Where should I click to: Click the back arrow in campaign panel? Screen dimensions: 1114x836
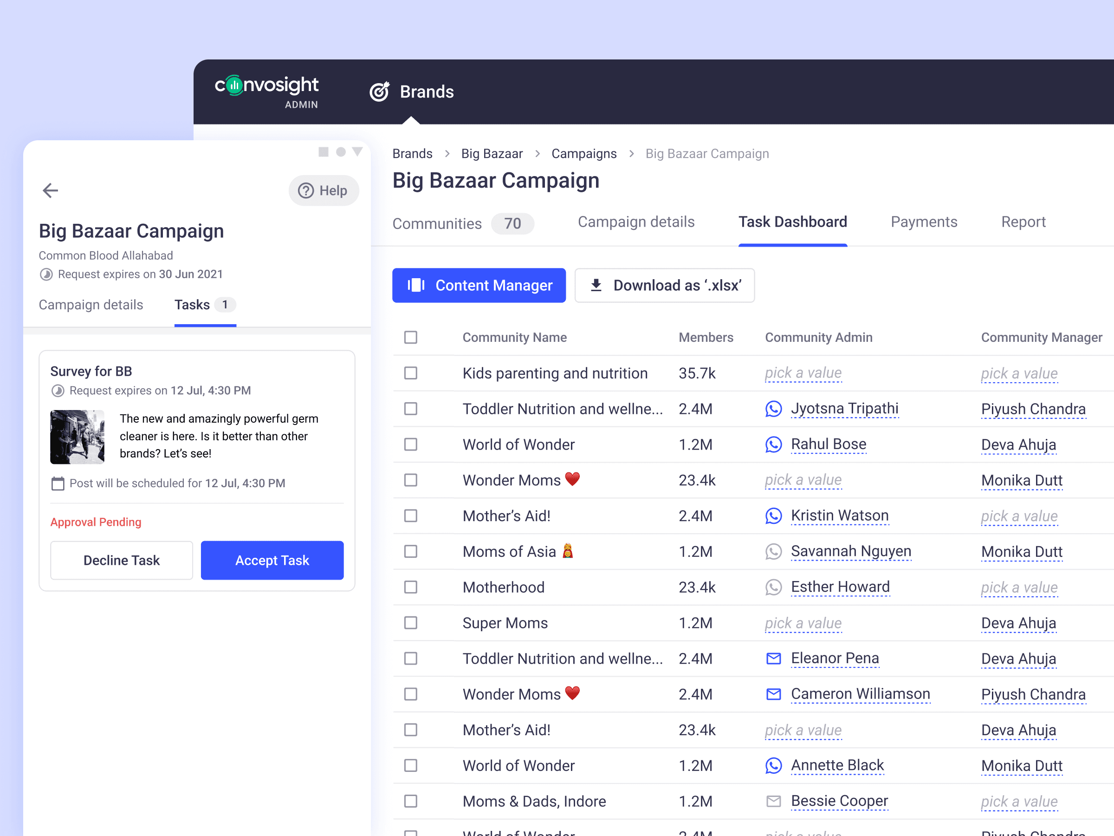click(x=50, y=190)
